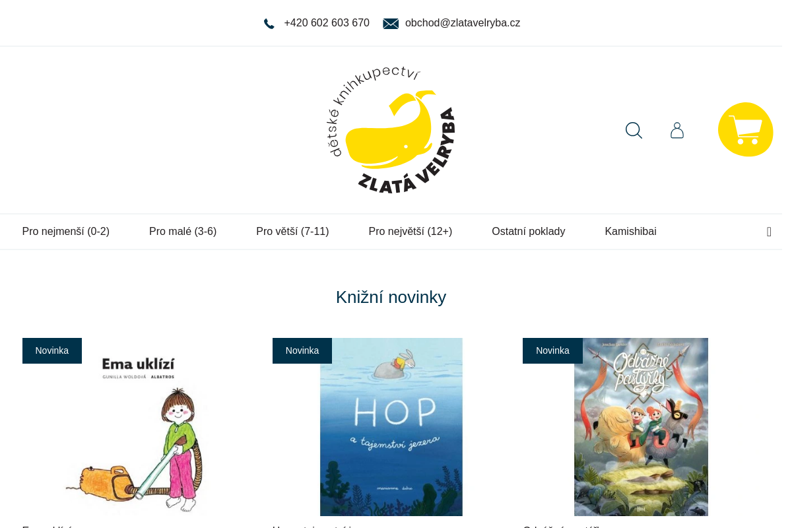The image size is (792, 528).
Task: Click the phone icon in top bar
Action: (269, 24)
